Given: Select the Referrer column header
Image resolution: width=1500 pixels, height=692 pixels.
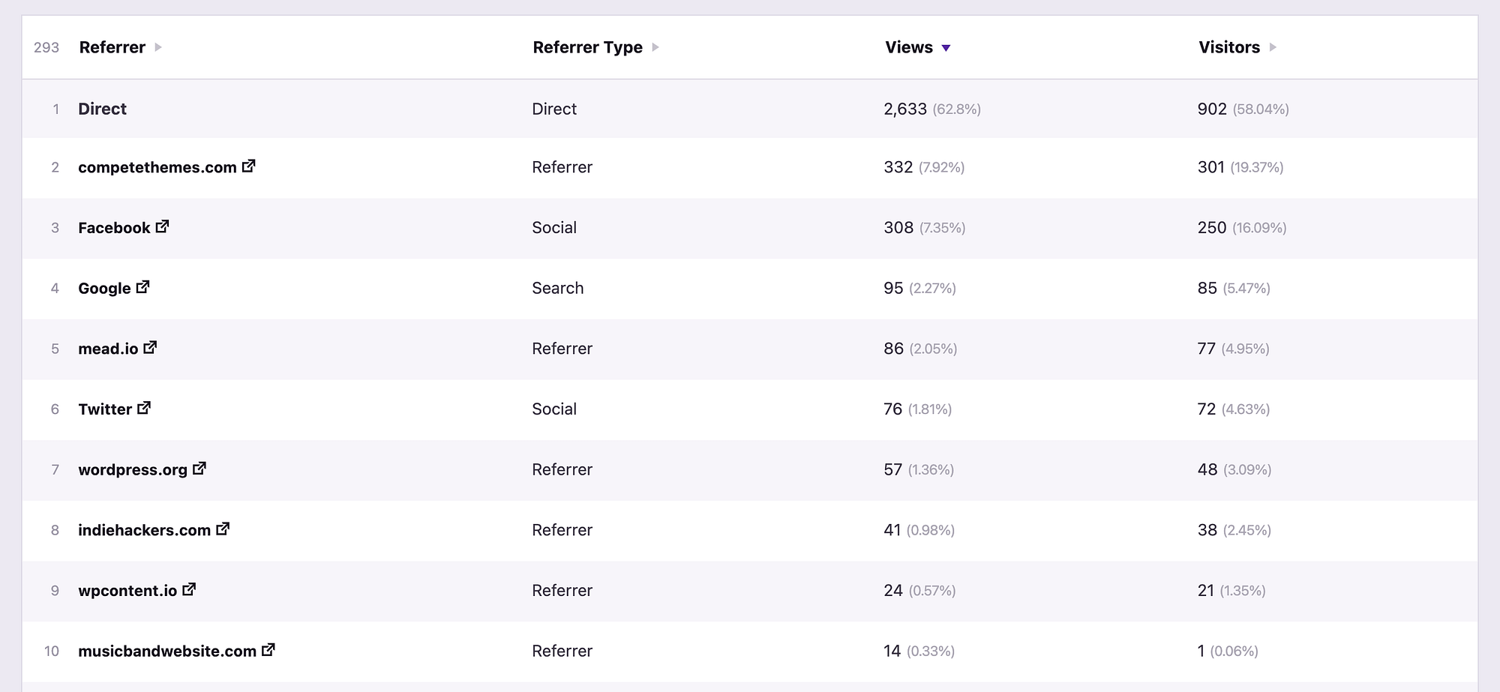Looking at the screenshot, I should coord(112,46).
